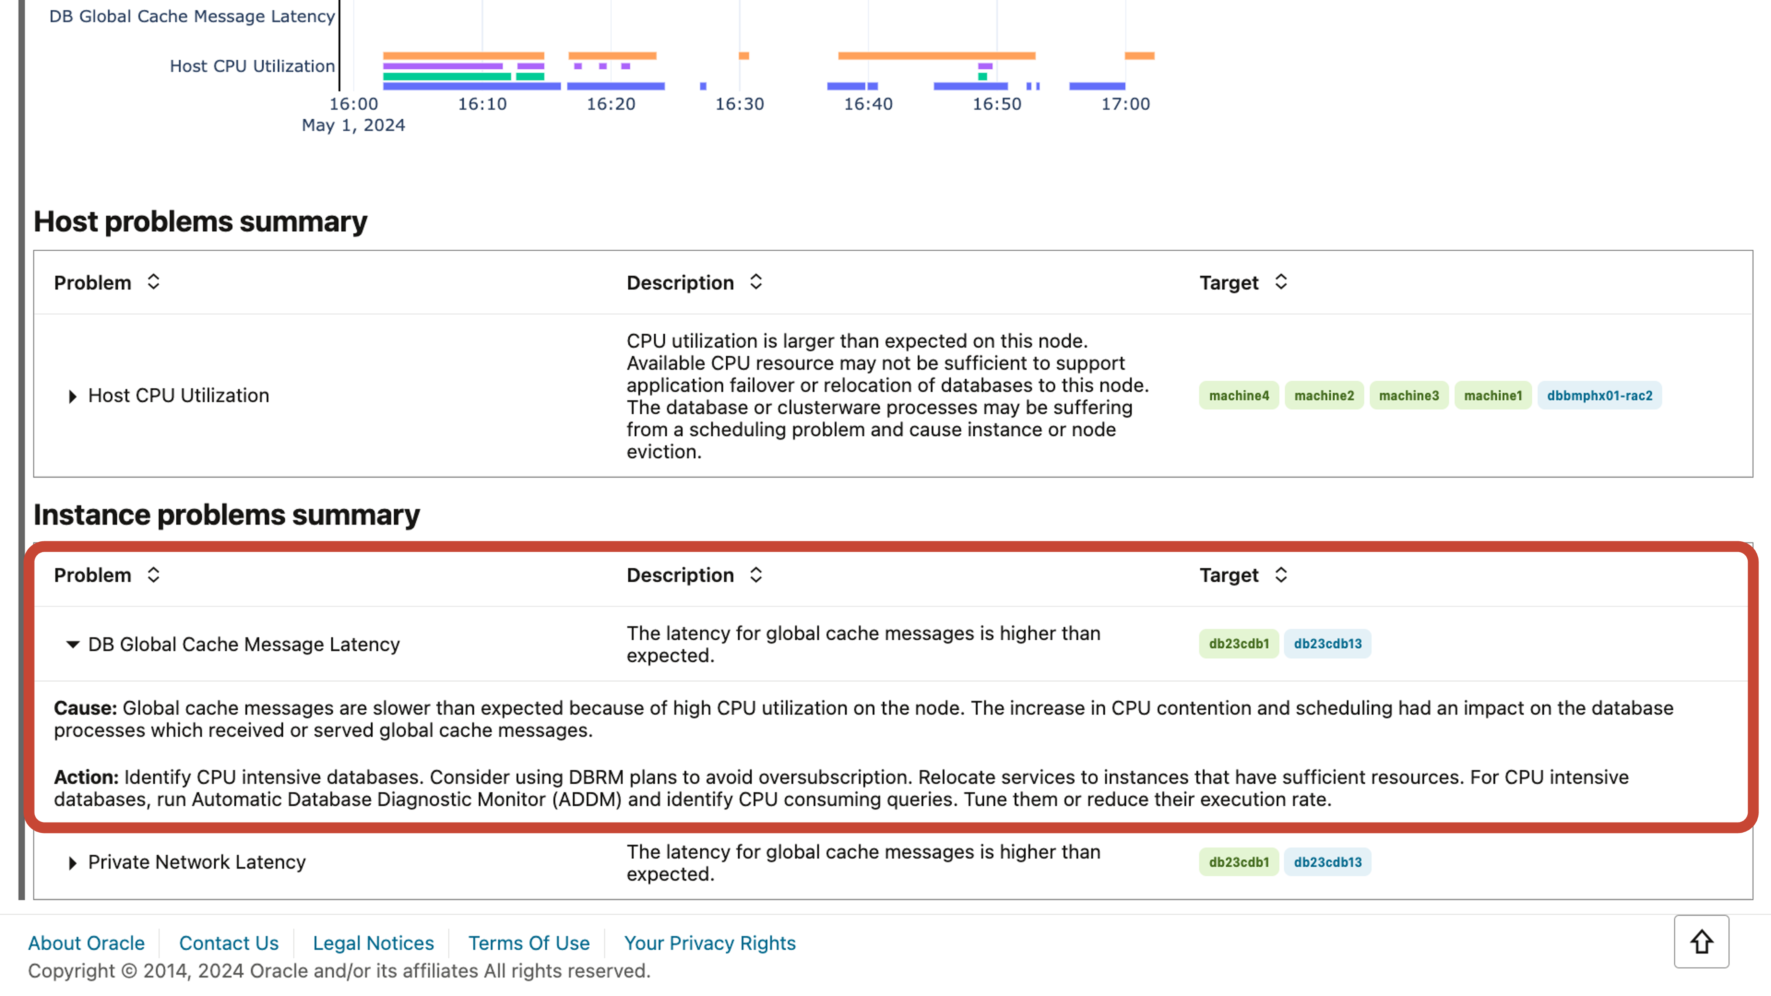1771x996 pixels.
Task: Sort the Target column in Host problems summary
Action: 1280,282
